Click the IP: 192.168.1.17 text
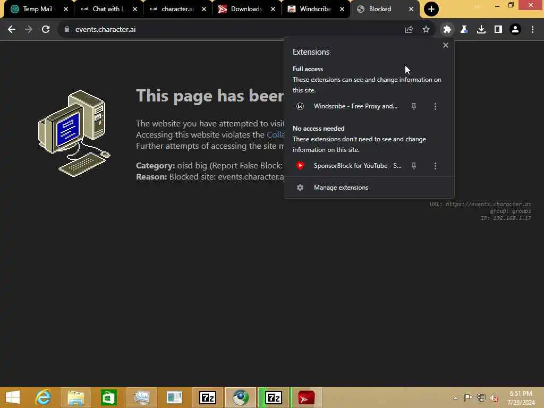544x408 pixels. point(506,218)
